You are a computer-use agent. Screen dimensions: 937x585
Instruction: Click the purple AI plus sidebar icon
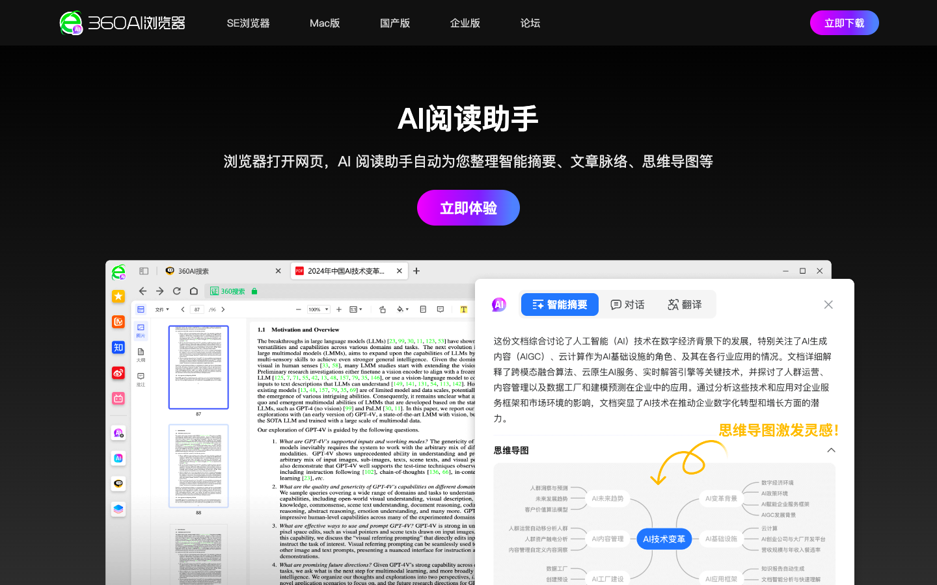click(118, 433)
